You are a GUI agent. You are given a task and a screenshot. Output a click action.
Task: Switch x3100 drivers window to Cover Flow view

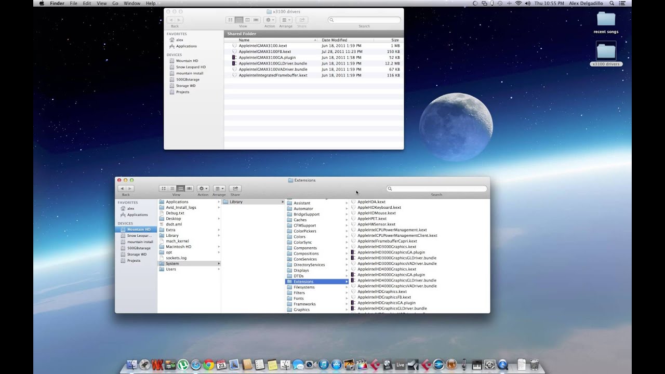[256, 20]
